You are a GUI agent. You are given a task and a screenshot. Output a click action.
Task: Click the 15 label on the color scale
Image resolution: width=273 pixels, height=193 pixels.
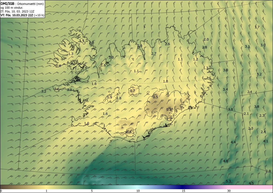pyautogui.click(x=183, y=191)
